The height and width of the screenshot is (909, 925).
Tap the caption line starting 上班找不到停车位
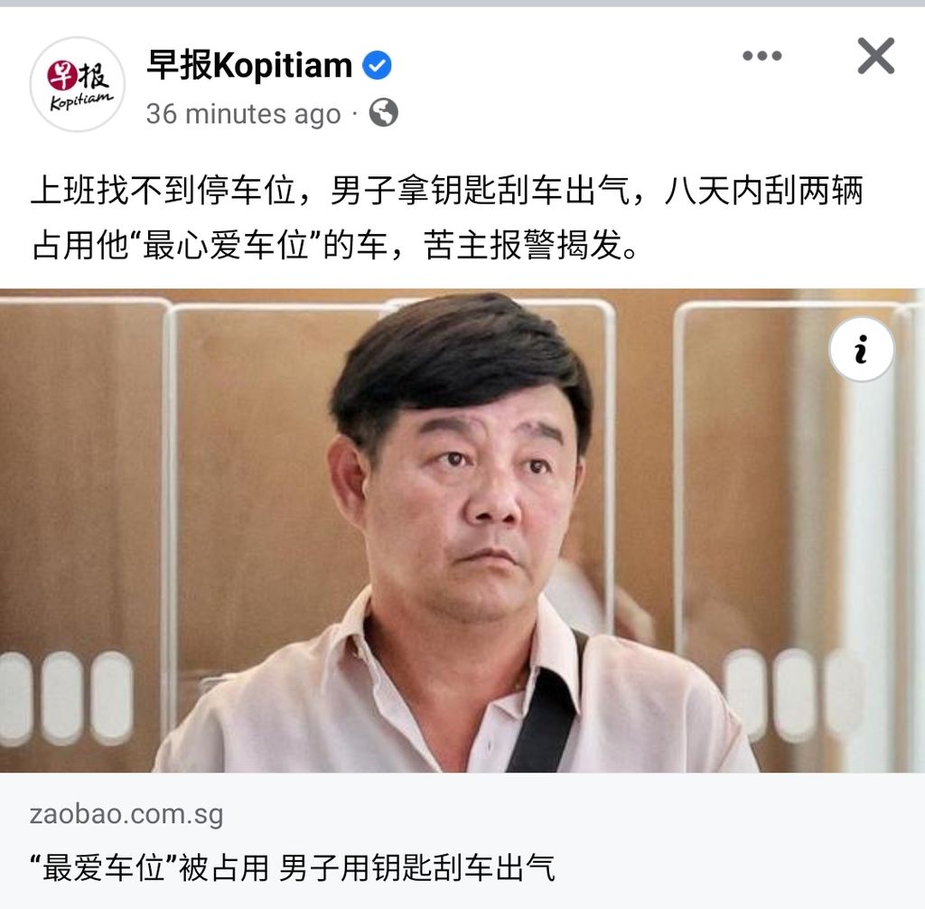point(446,190)
